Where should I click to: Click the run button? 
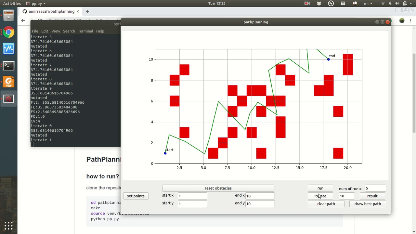320,188
